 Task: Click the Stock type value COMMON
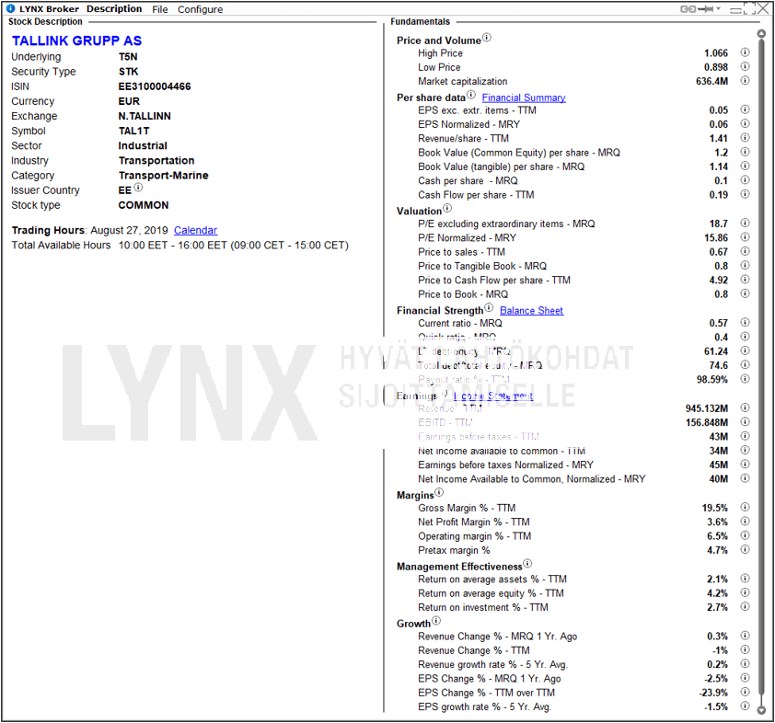click(144, 205)
